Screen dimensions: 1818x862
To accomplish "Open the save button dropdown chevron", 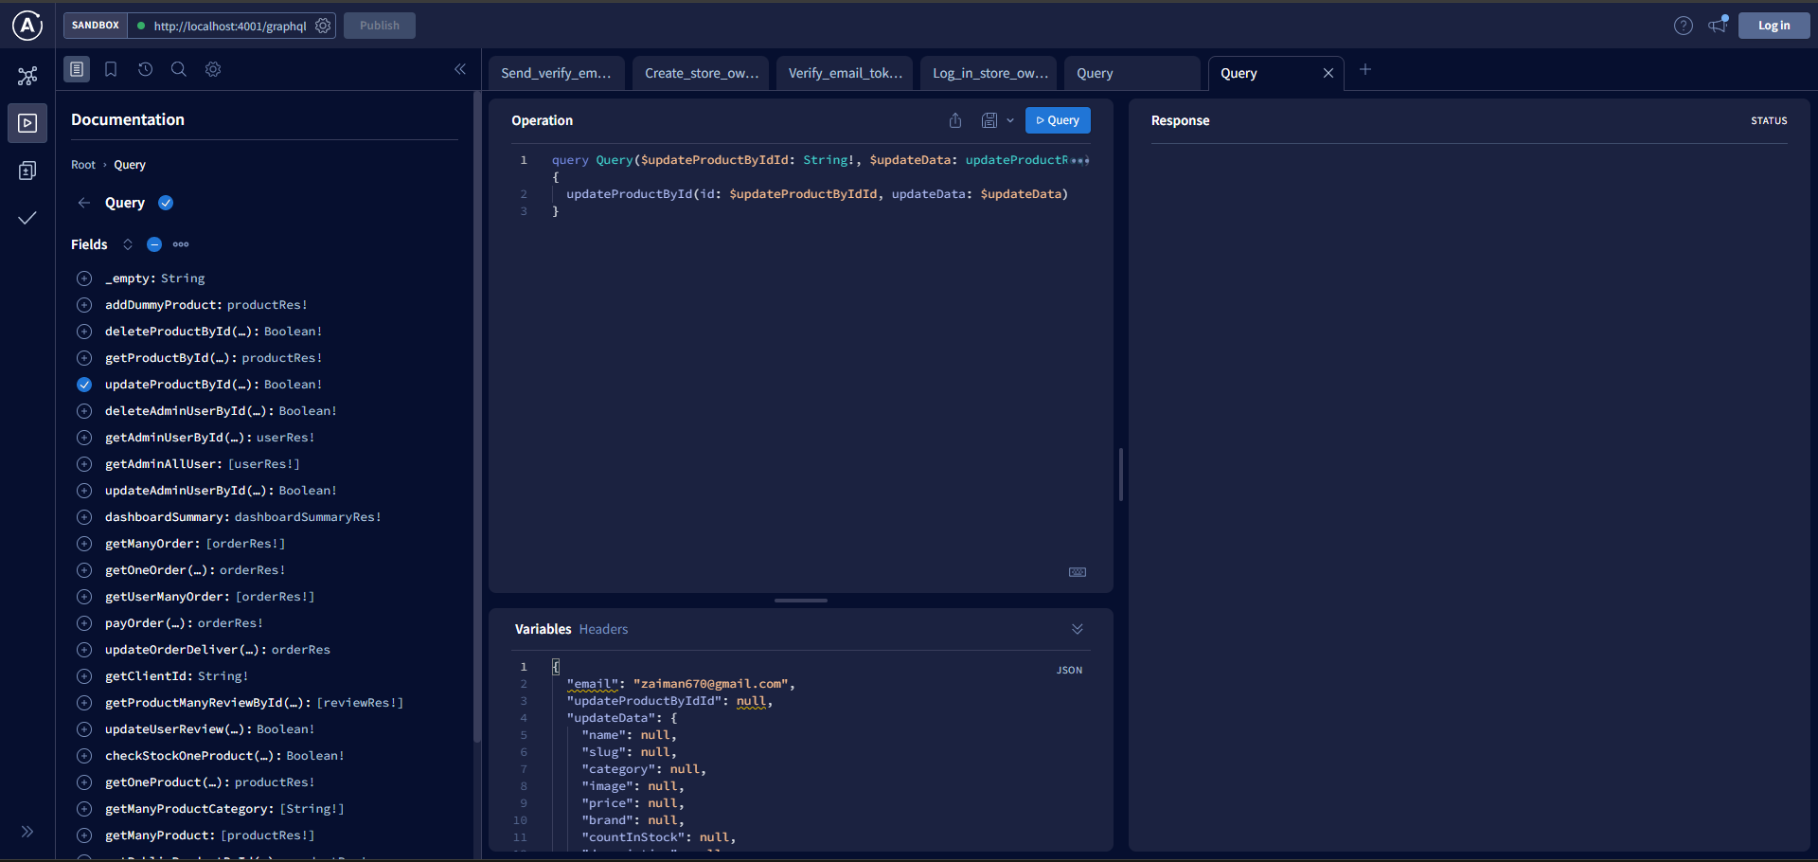I will [1009, 120].
